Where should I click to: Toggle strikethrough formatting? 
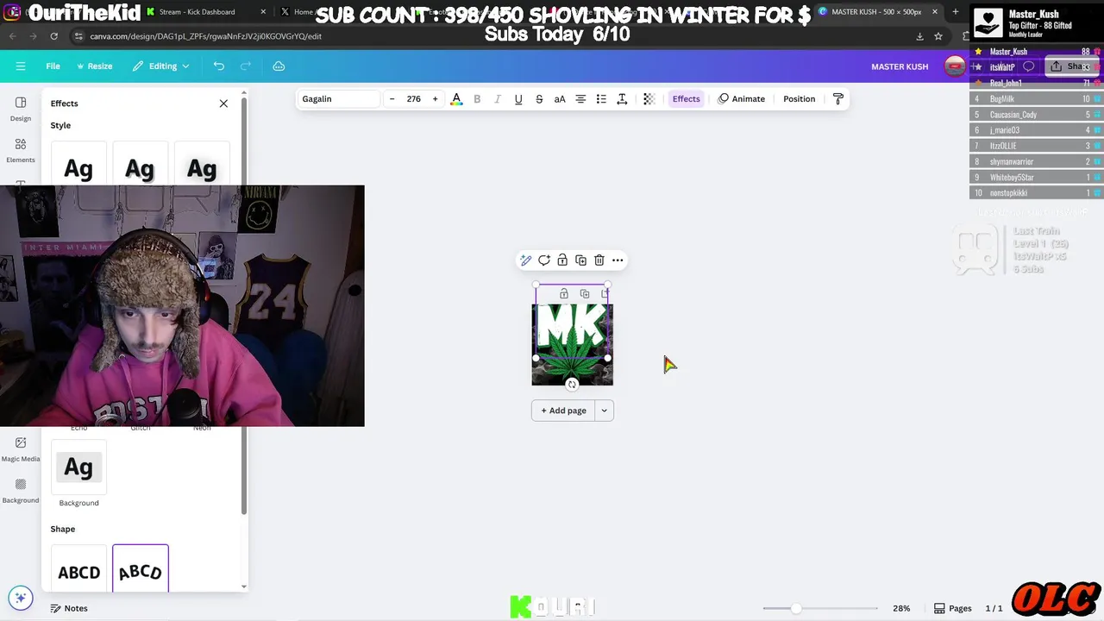[539, 99]
